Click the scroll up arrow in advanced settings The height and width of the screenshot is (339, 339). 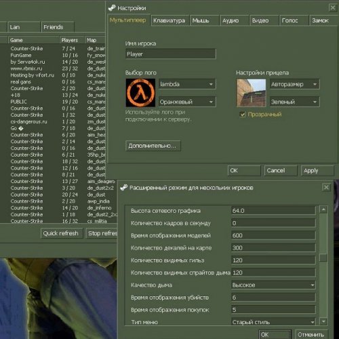pos(323,210)
